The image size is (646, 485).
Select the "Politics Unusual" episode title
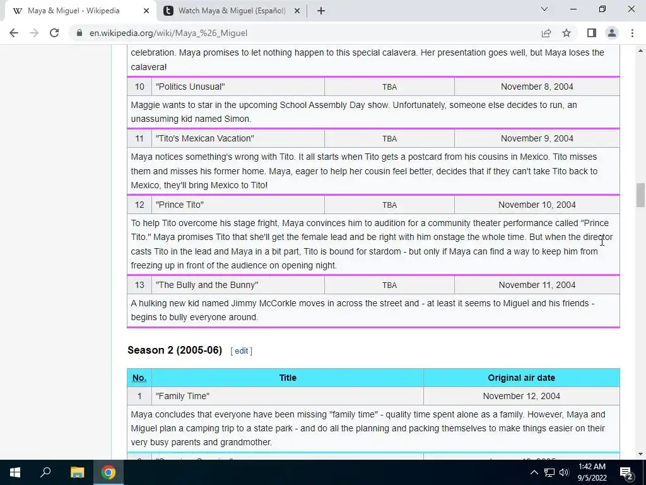(190, 87)
